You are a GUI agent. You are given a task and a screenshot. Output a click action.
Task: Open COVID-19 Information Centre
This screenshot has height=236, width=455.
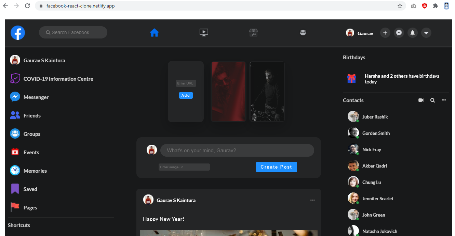pyautogui.click(x=52, y=79)
